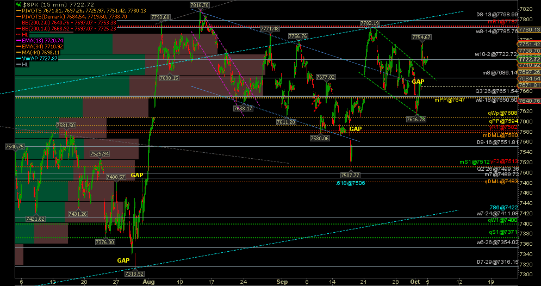
Task: Click the 7376.00 low label
Action: pyautogui.click(x=105, y=243)
